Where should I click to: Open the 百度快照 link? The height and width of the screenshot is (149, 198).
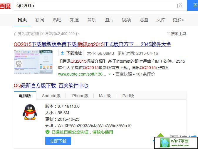pos(124,74)
